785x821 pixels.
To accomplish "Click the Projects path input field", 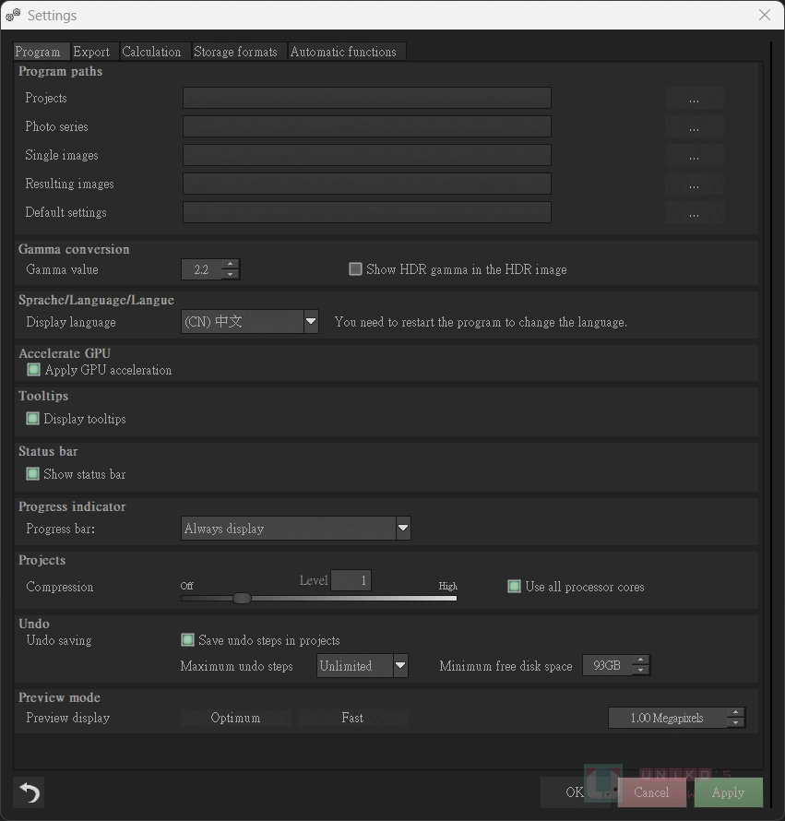I will (366, 99).
